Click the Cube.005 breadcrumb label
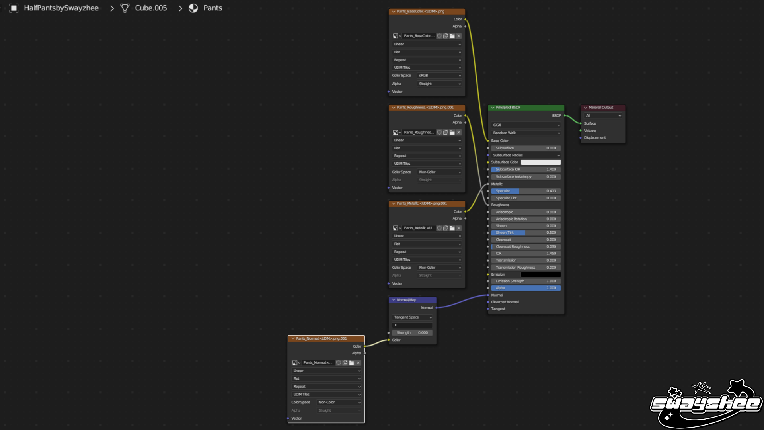The image size is (764, 430). pos(151,8)
